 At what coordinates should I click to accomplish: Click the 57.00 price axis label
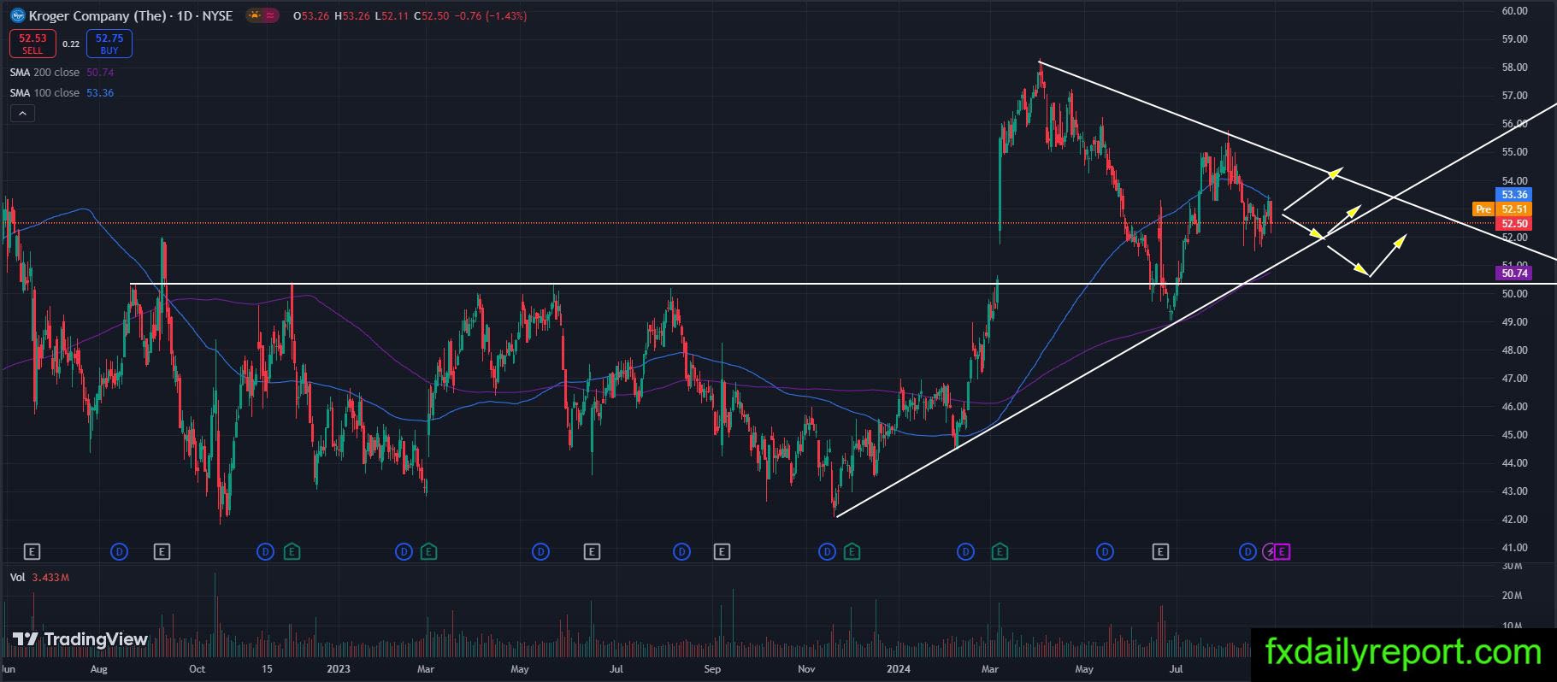(x=1514, y=96)
